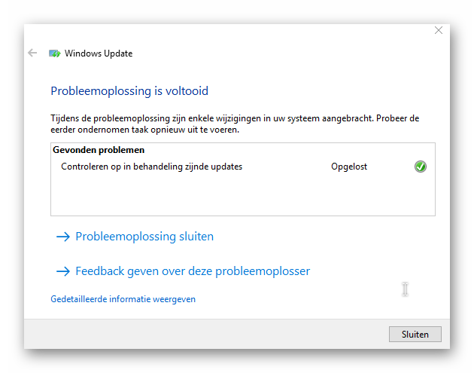Viewport: 474px width, 373px height.
Task: Select Feedback geven over deze probleemoplosser
Action: coord(193,271)
